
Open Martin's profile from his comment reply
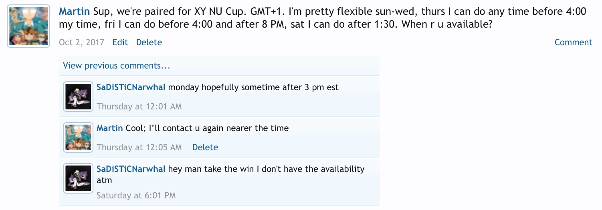109,128
